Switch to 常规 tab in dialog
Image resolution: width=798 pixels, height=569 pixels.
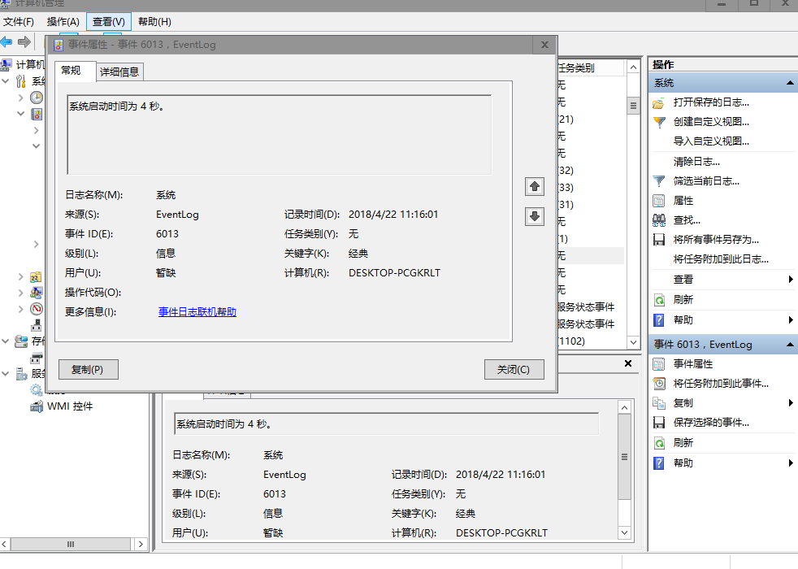tap(75, 71)
